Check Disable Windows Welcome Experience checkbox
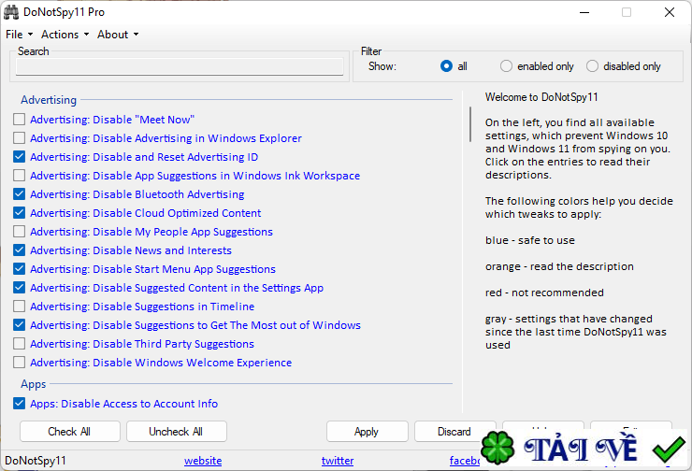Screen dimensions: 692x471 pyautogui.click(x=19, y=362)
